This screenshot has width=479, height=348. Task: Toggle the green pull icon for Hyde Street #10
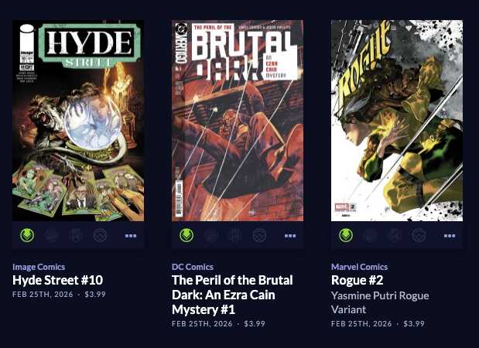coord(27,235)
